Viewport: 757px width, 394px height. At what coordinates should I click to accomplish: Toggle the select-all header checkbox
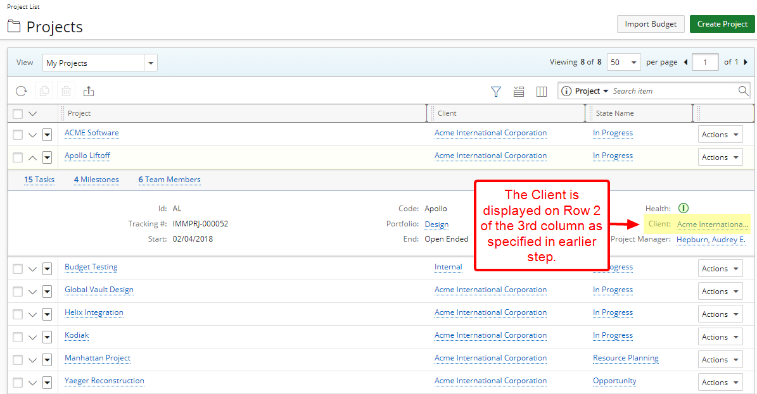tap(18, 114)
